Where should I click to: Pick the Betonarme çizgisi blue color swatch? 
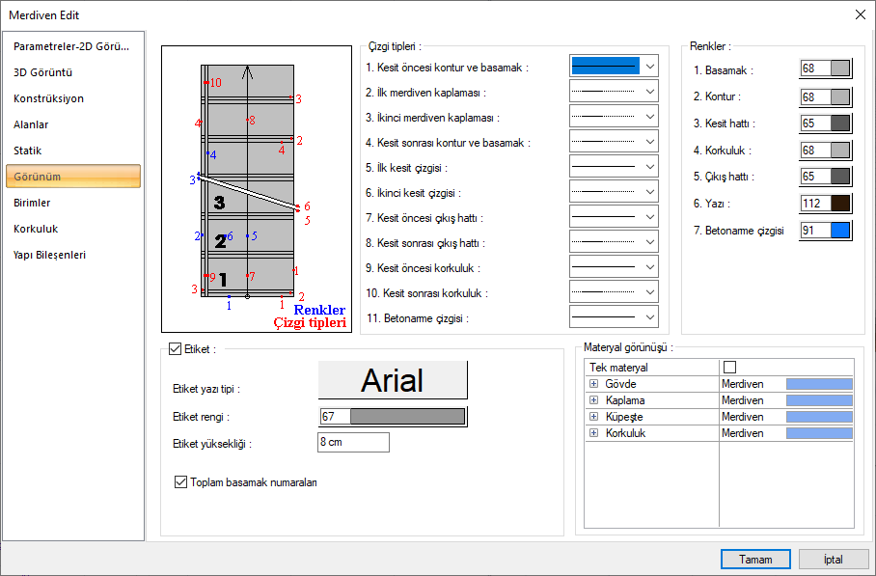pyautogui.click(x=839, y=231)
